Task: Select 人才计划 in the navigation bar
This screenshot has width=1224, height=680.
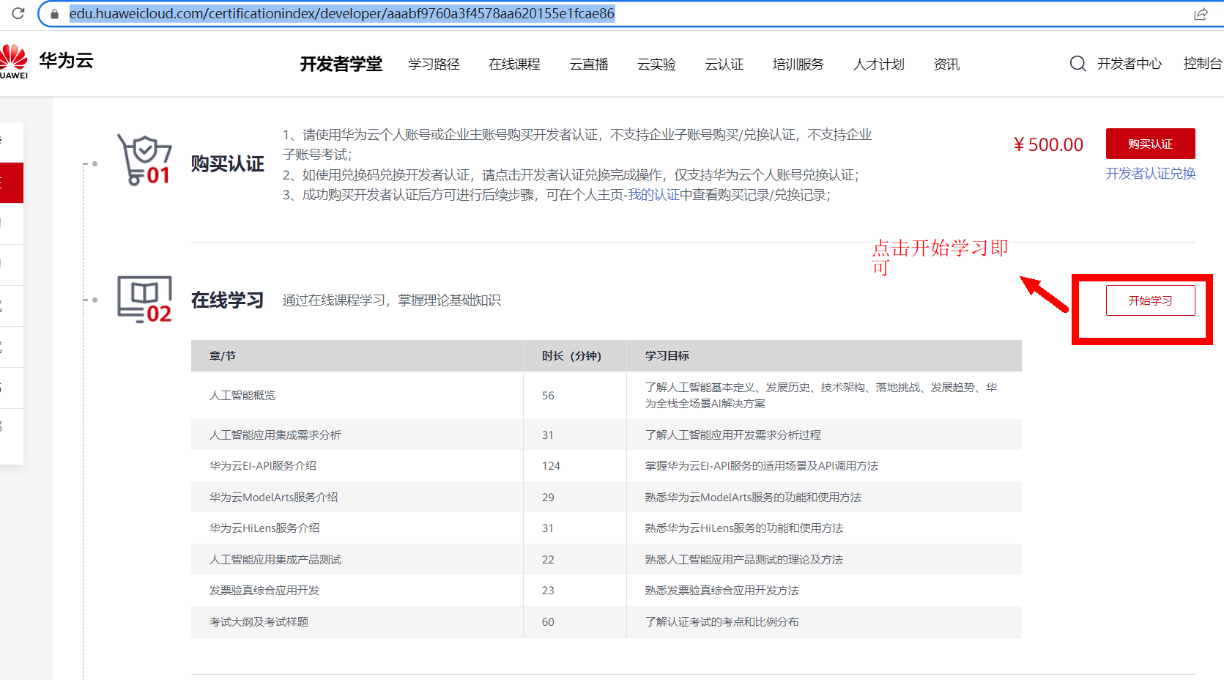Action: click(x=879, y=64)
